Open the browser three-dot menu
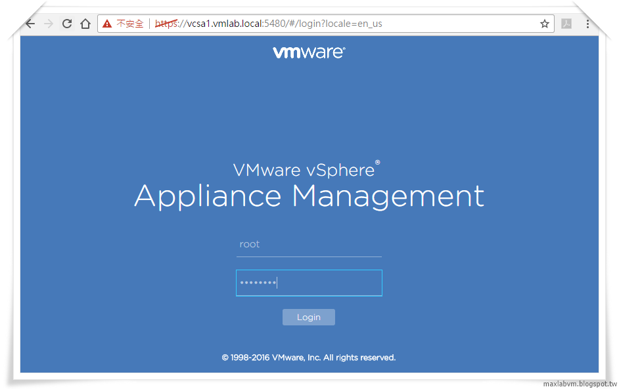 tap(588, 24)
